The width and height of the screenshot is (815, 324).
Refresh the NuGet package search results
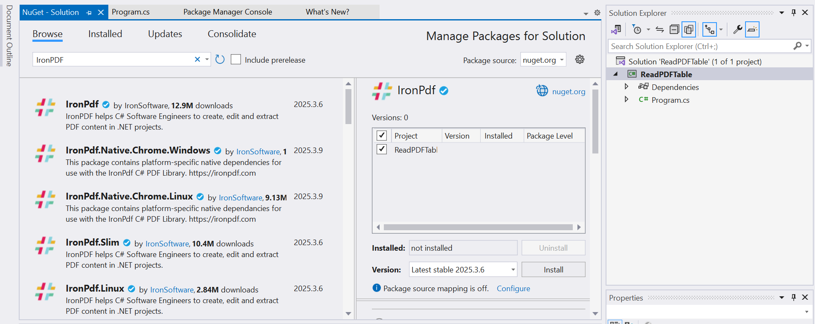[x=220, y=59]
